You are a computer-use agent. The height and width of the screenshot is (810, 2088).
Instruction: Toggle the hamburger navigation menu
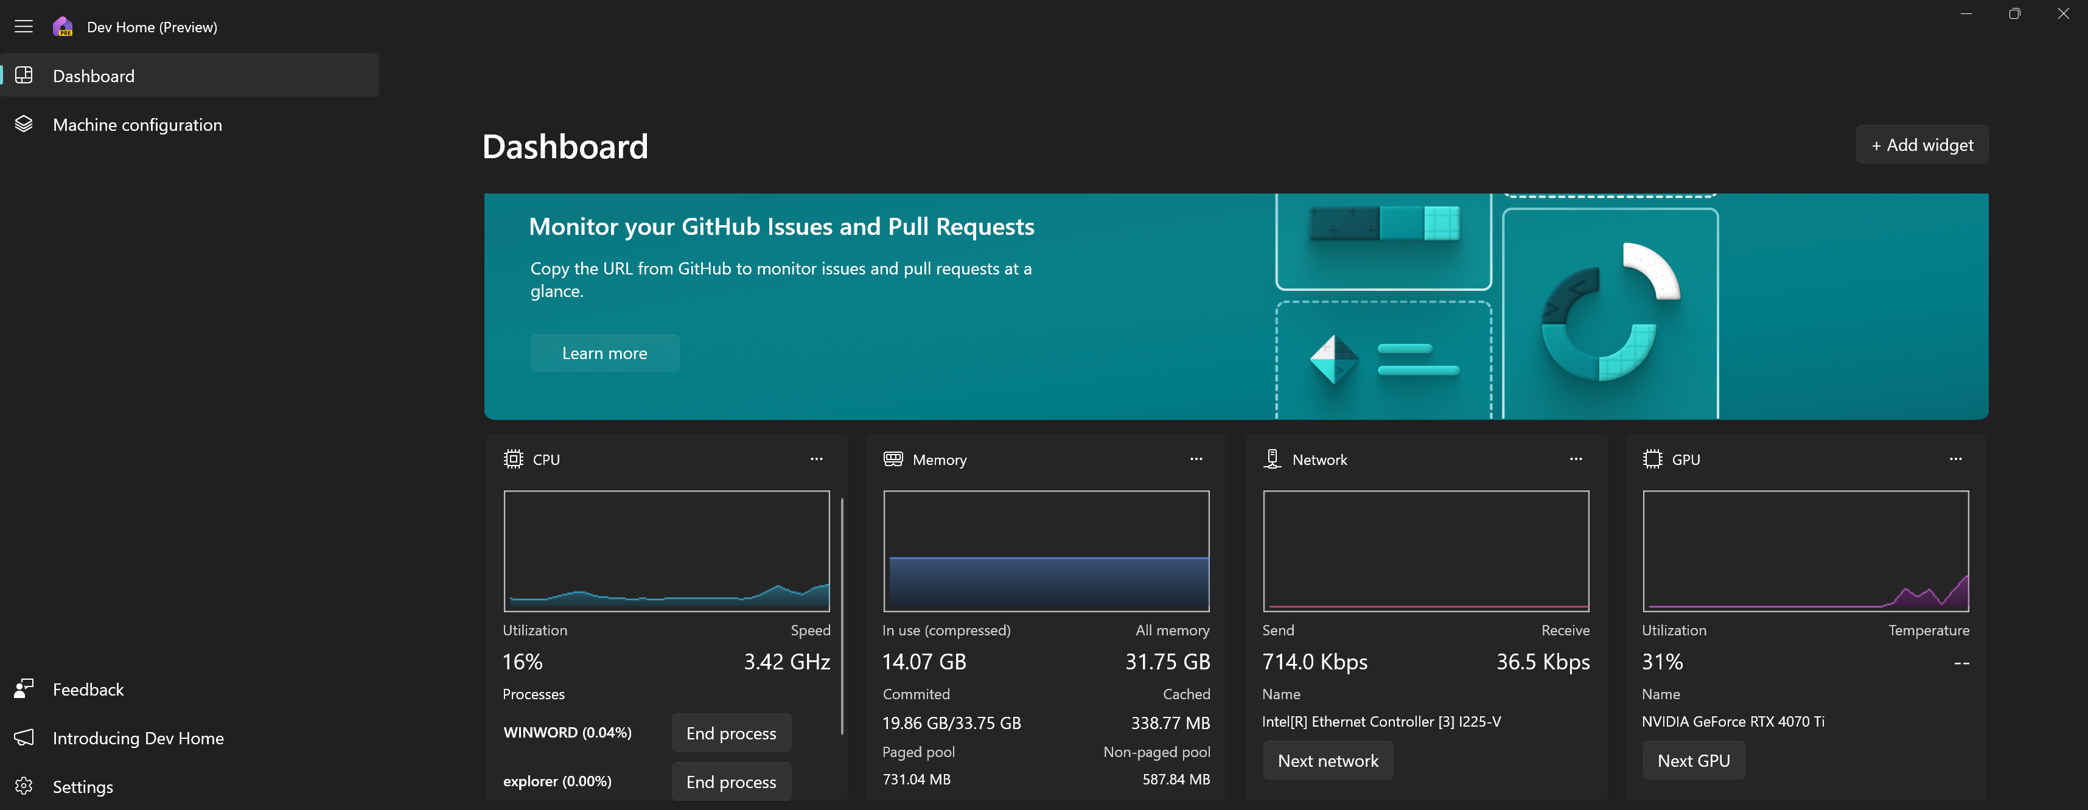pyautogui.click(x=24, y=27)
